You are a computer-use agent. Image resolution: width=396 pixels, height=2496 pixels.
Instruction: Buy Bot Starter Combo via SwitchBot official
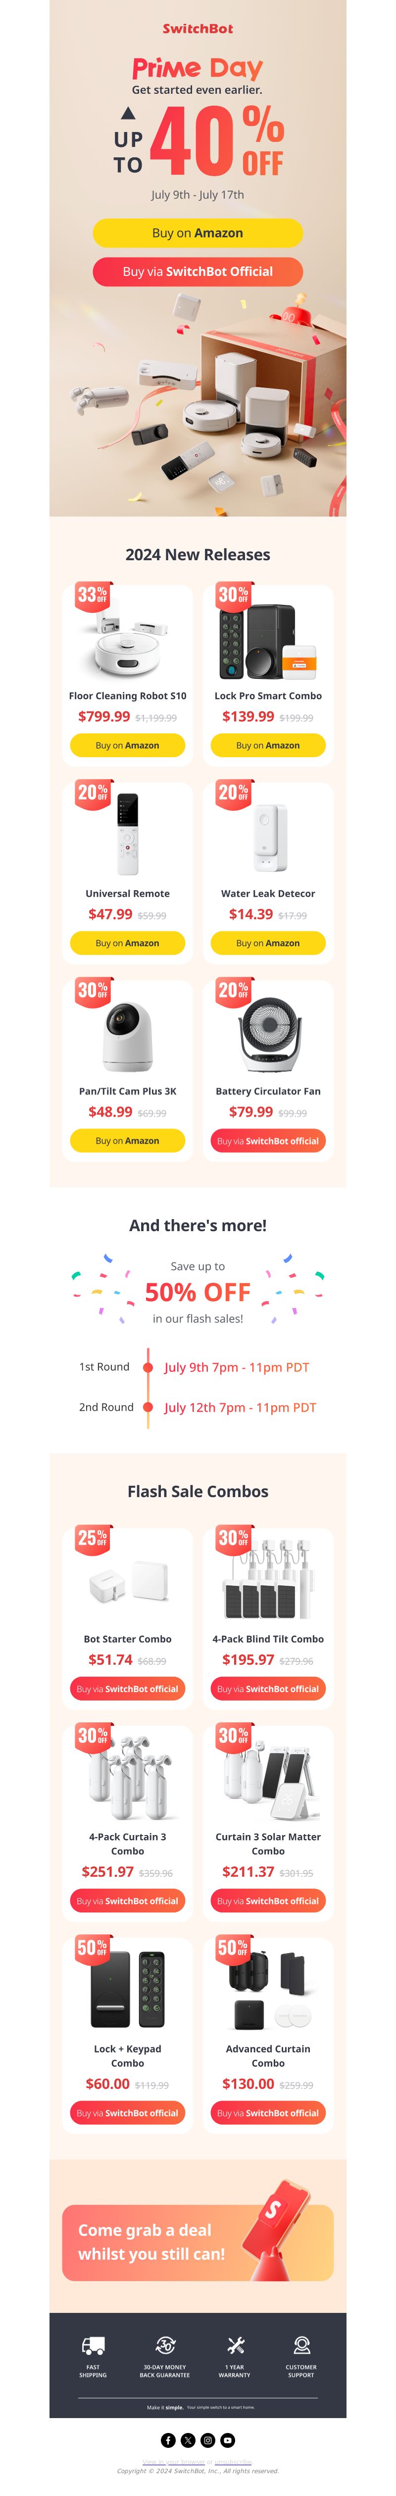[128, 1689]
